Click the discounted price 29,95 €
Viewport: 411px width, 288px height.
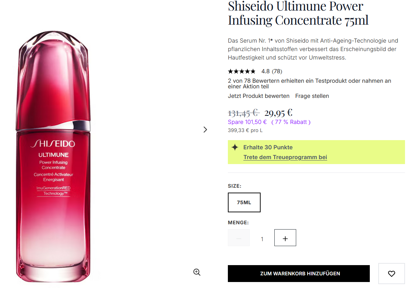click(x=278, y=113)
